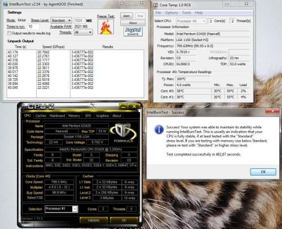Open the Options menu in Core Temp
The image size is (282, 229).
[171, 13]
